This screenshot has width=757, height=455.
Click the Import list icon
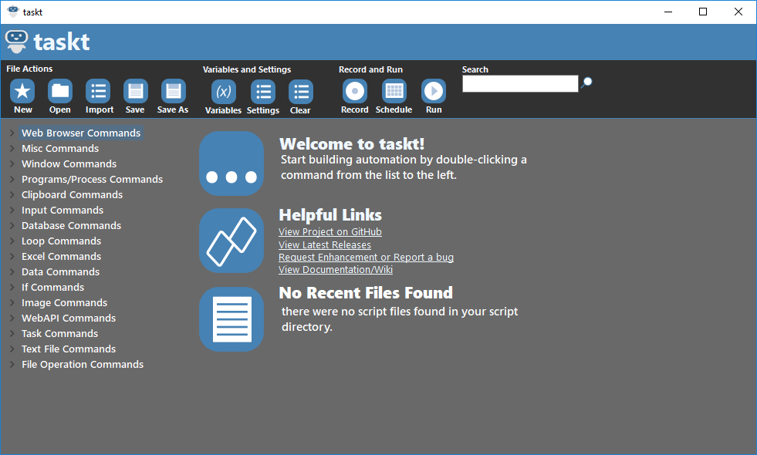98,91
